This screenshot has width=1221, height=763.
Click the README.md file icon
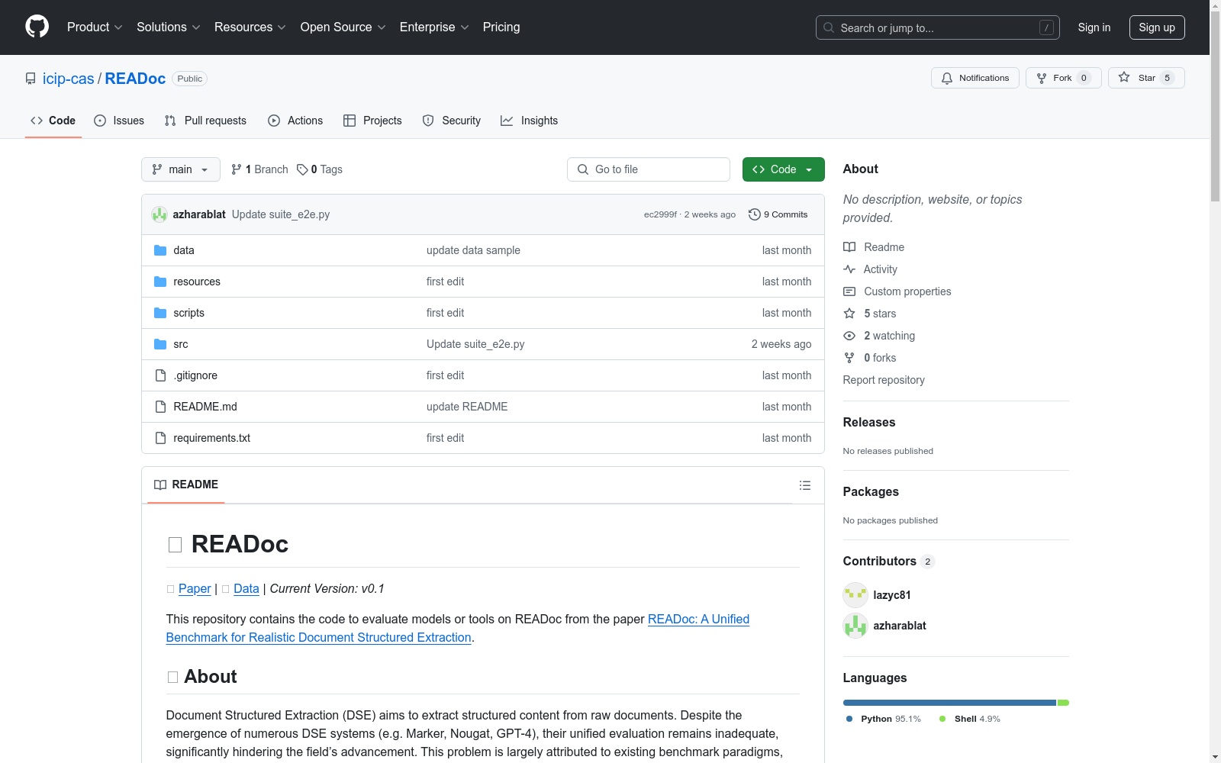coord(160,407)
